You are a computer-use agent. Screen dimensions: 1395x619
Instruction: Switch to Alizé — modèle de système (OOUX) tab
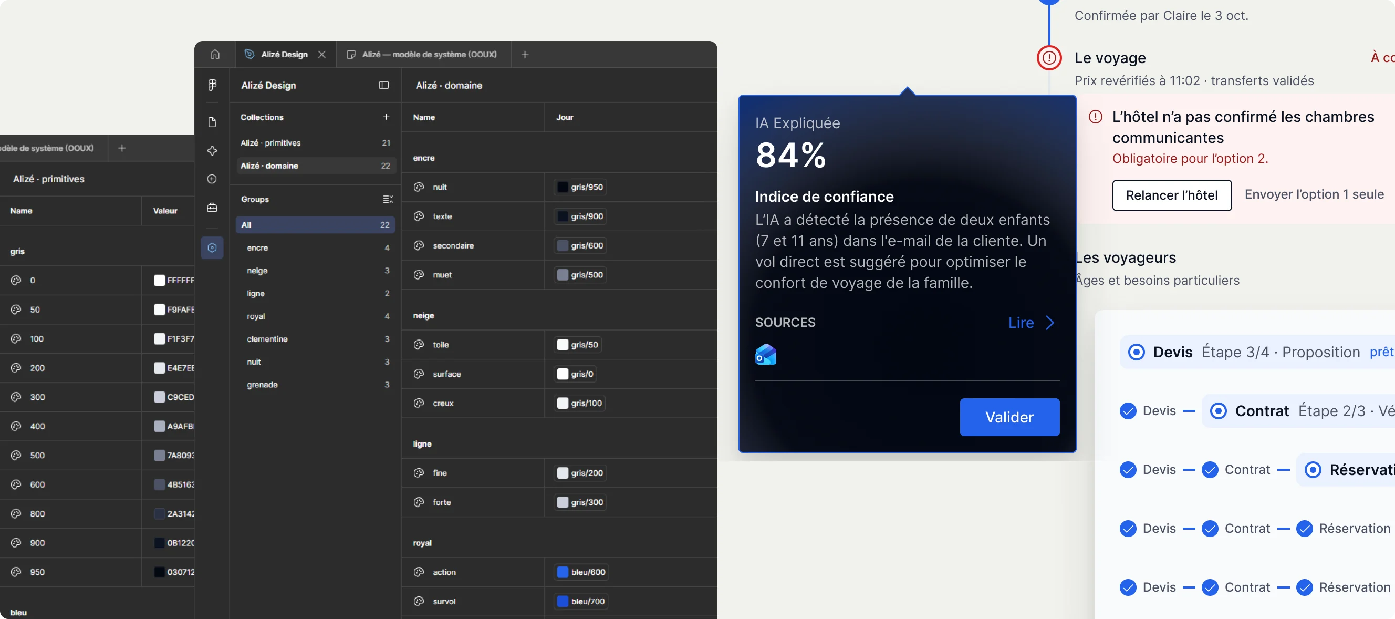click(423, 54)
